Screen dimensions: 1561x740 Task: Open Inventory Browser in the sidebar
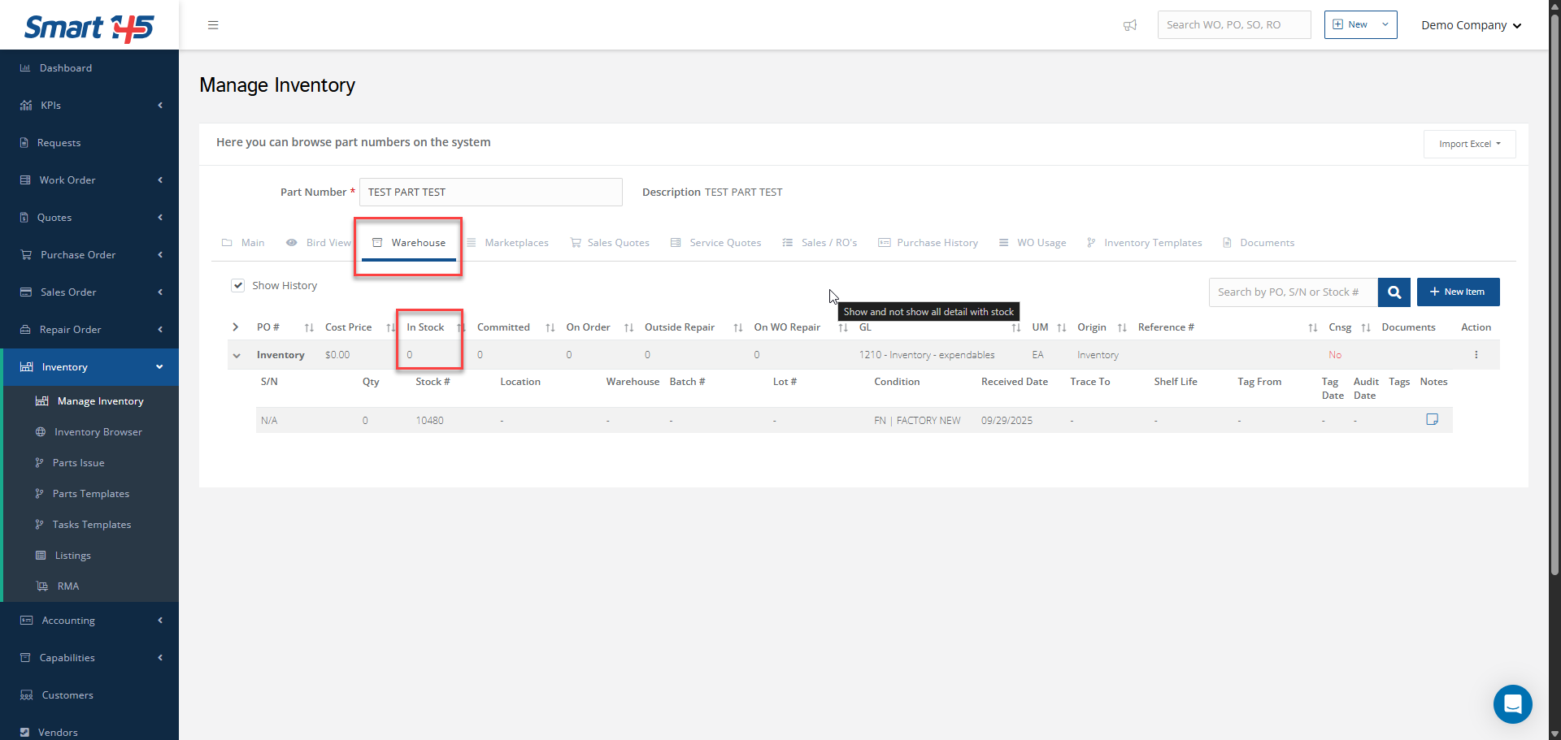point(98,432)
